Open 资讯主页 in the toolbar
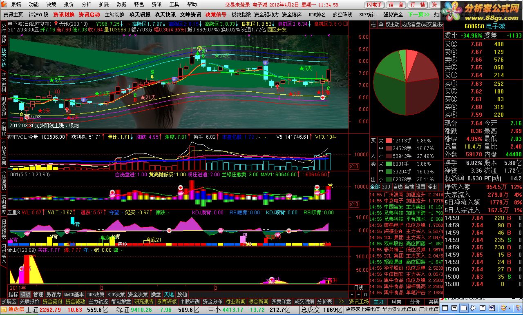 coord(13,14)
